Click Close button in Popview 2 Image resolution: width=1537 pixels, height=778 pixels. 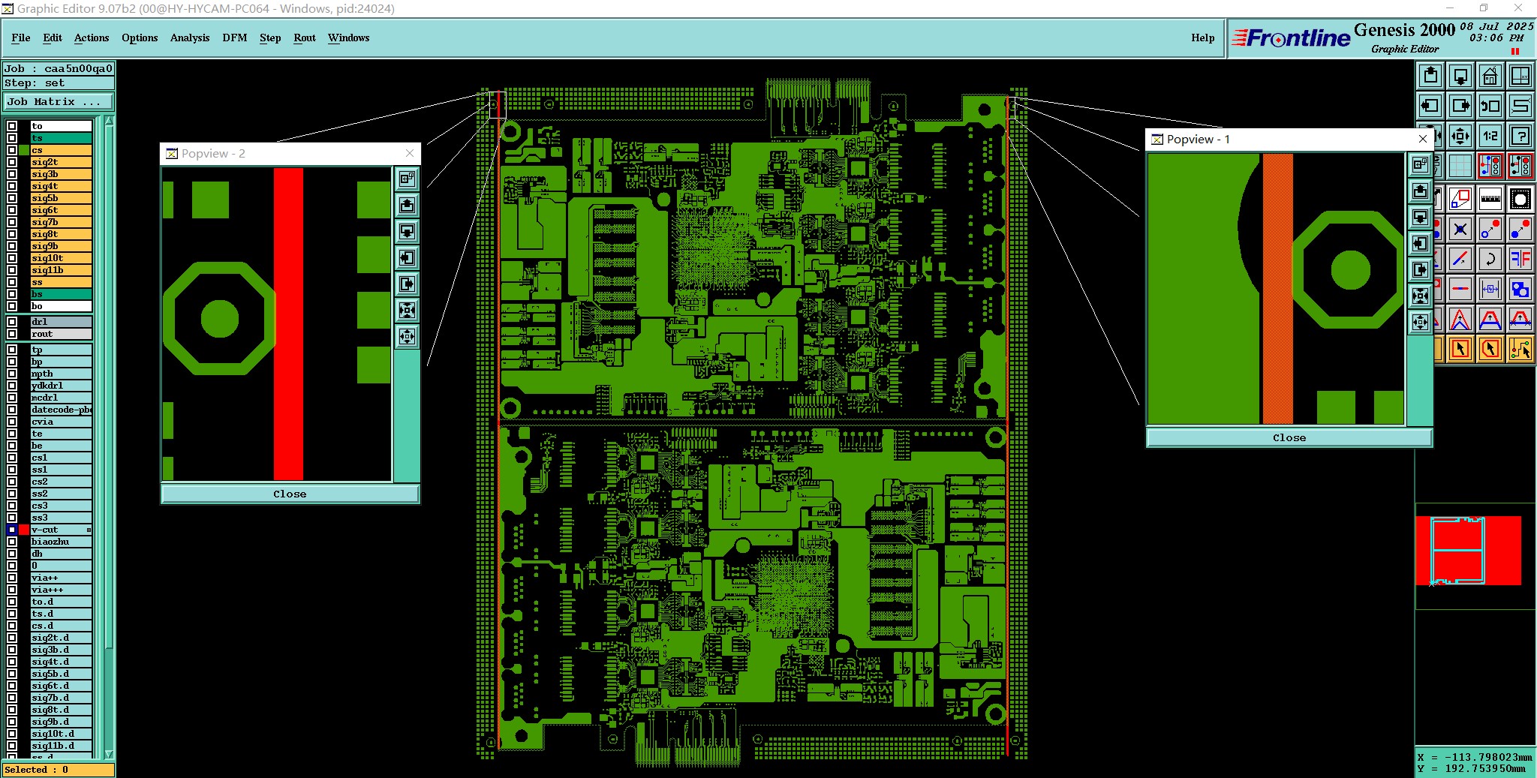290,494
